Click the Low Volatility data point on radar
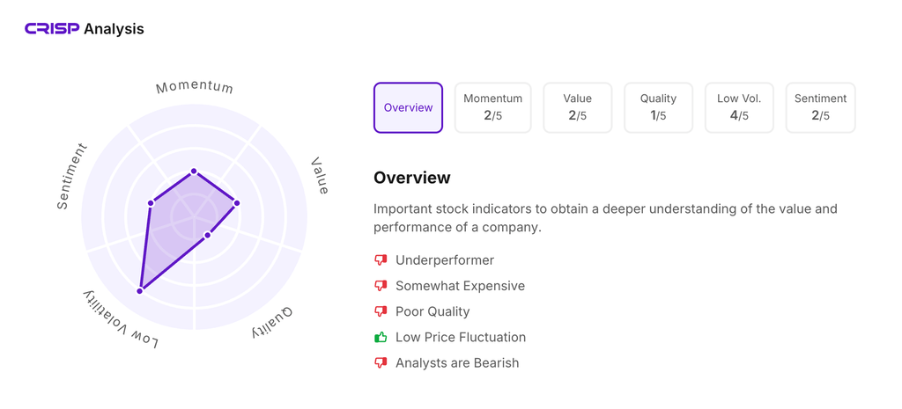Viewport: 902px width, 409px height. pos(140,290)
